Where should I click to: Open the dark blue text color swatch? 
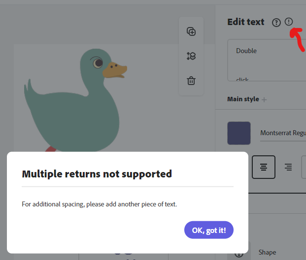coord(239,133)
